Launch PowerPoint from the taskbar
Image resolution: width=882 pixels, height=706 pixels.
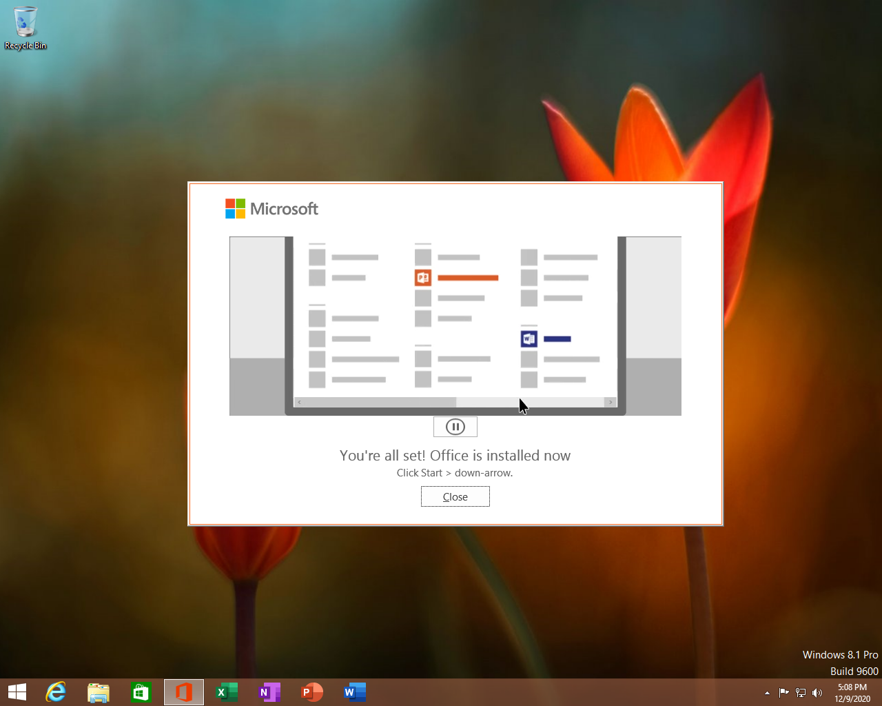tap(312, 692)
